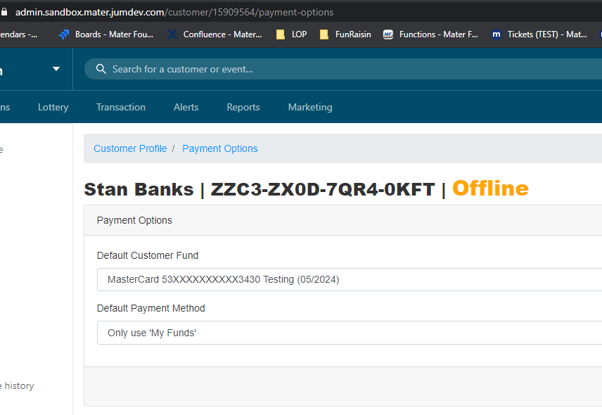Screen dimensions: 602x415
Task: Open the Jira Boards bookmark icon
Action: click(x=65, y=34)
